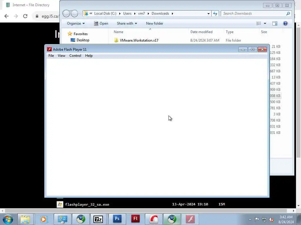Toggle the Explorer preview pane icon

click(275, 23)
